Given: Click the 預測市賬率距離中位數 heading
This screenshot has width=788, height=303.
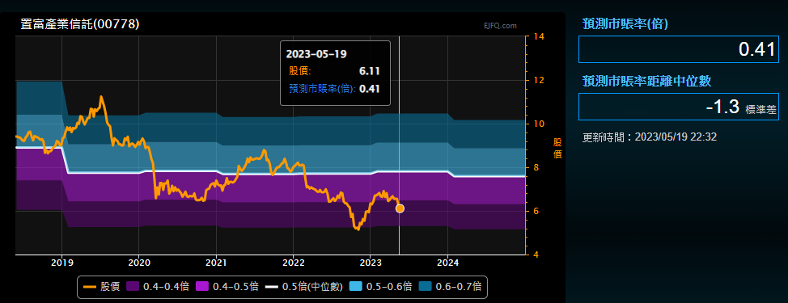Looking at the screenshot, I should (646, 81).
